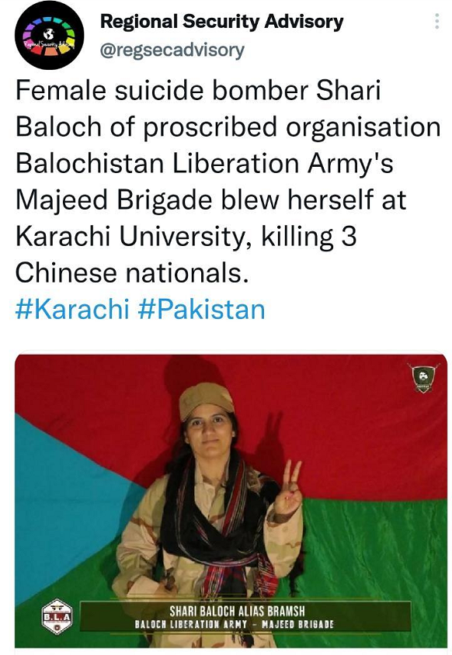The width and height of the screenshot is (452, 655).
Task: Click the green area of the flag backdrop
Action: pyautogui.click(x=377, y=552)
